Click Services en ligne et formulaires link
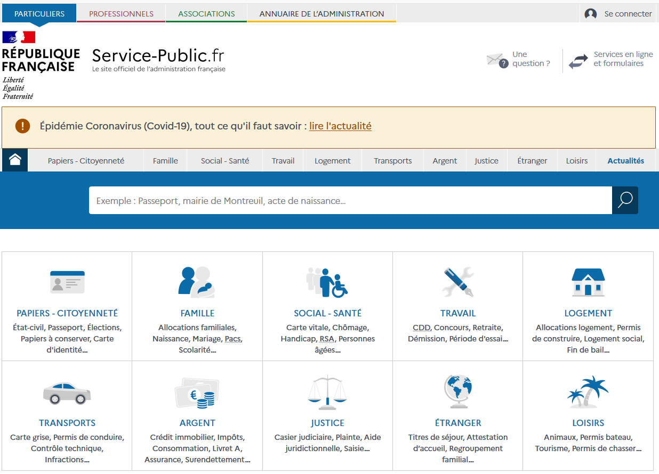The width and height of the screenshot is (659, 474). click(x=623, y=59)
